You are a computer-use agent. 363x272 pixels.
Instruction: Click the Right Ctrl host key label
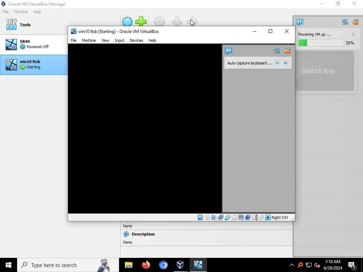(x=279, y=217)
